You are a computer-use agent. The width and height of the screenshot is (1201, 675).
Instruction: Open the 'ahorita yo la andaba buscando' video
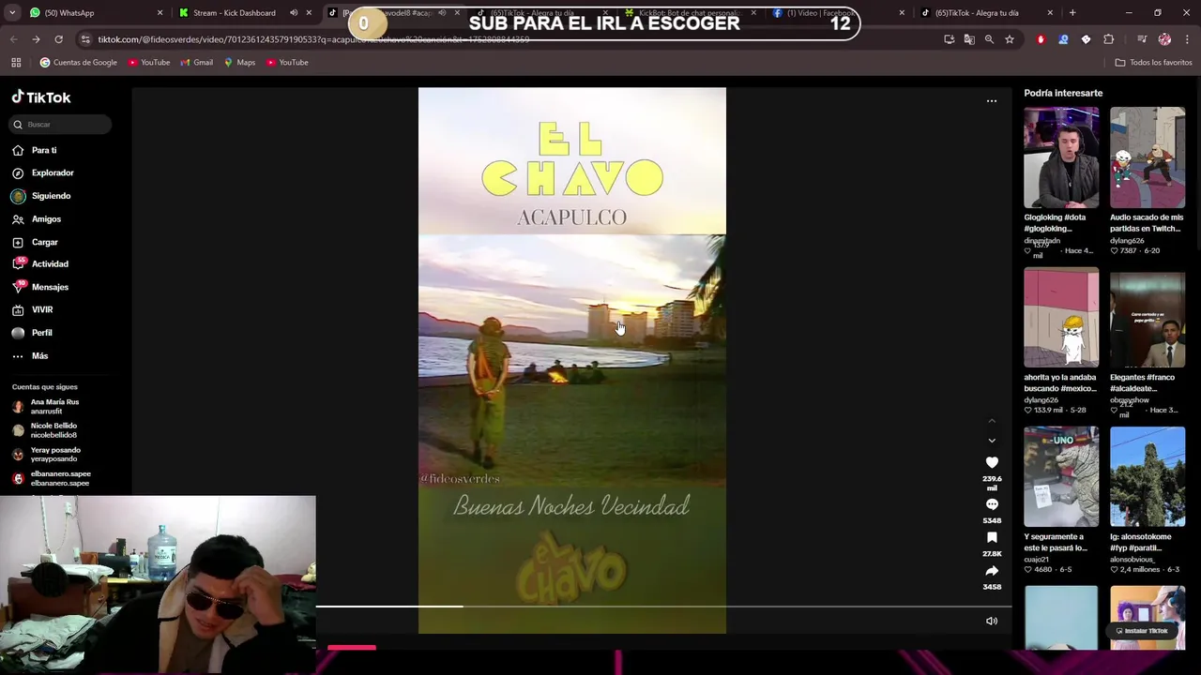(x=1061, y=317)
